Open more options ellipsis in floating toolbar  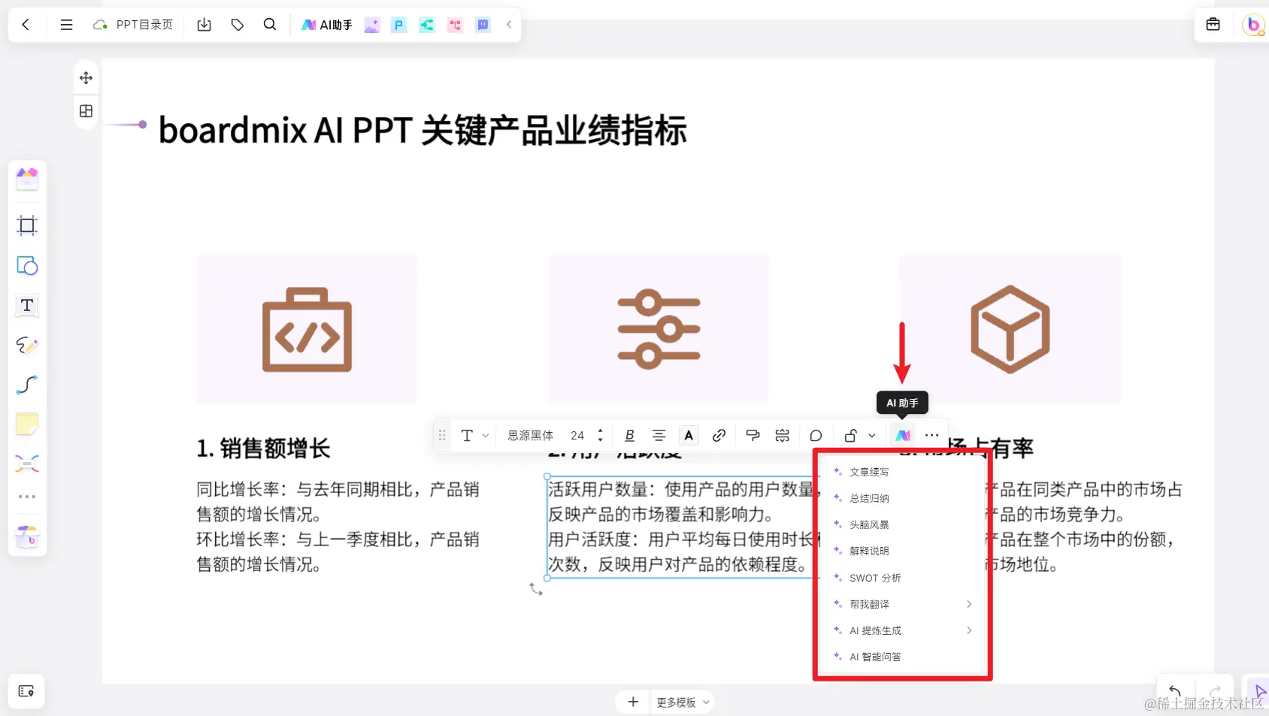pos(931,435)
